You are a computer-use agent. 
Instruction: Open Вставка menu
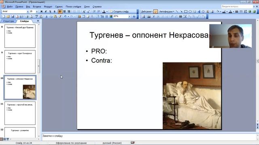coord(37,6)
